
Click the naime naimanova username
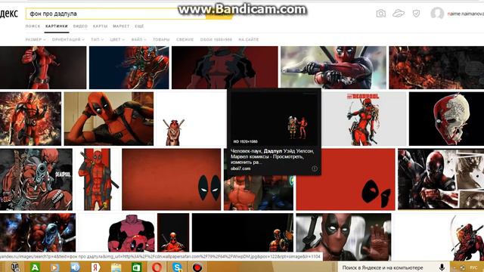[x=466, y=14]
